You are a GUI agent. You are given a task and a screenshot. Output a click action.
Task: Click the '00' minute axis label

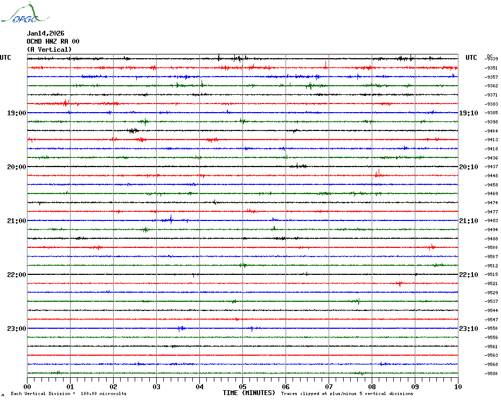click(27, 386)
